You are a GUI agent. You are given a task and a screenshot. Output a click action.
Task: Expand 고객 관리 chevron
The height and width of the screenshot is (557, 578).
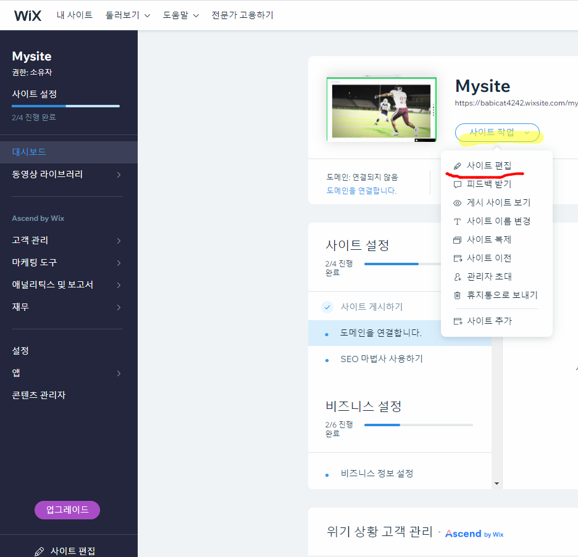click(119, 241)
